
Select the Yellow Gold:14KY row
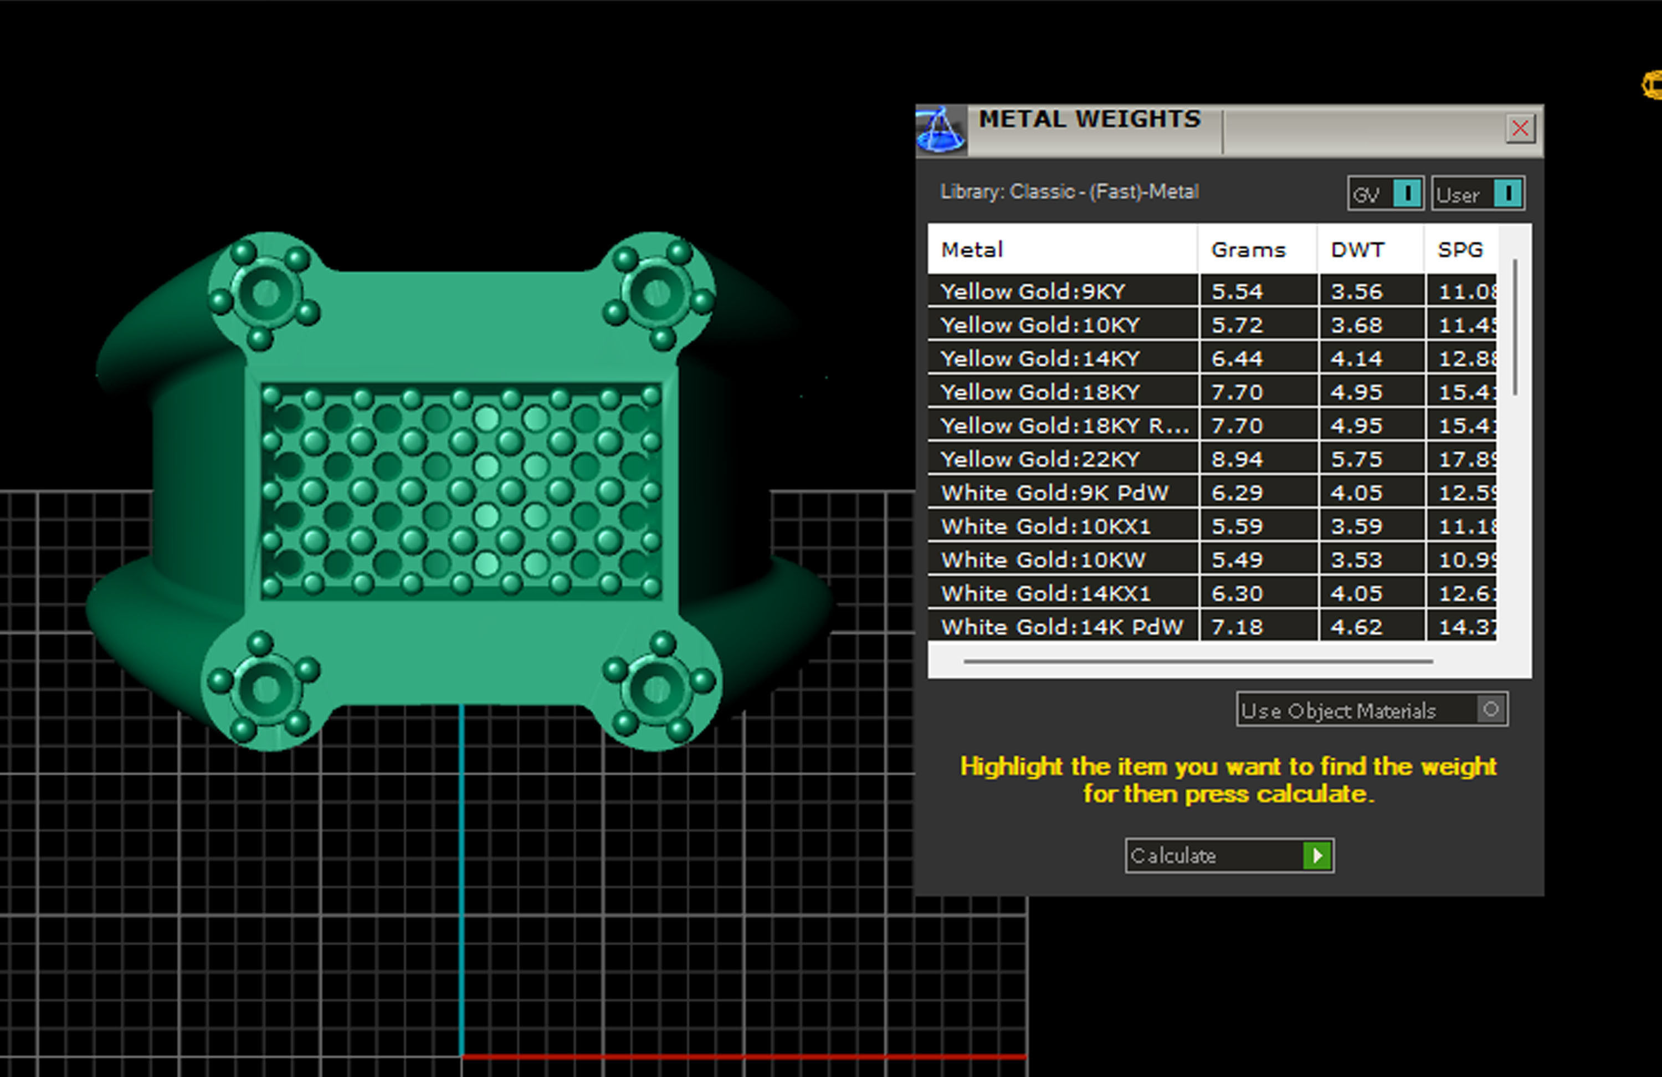[1040, 358]
